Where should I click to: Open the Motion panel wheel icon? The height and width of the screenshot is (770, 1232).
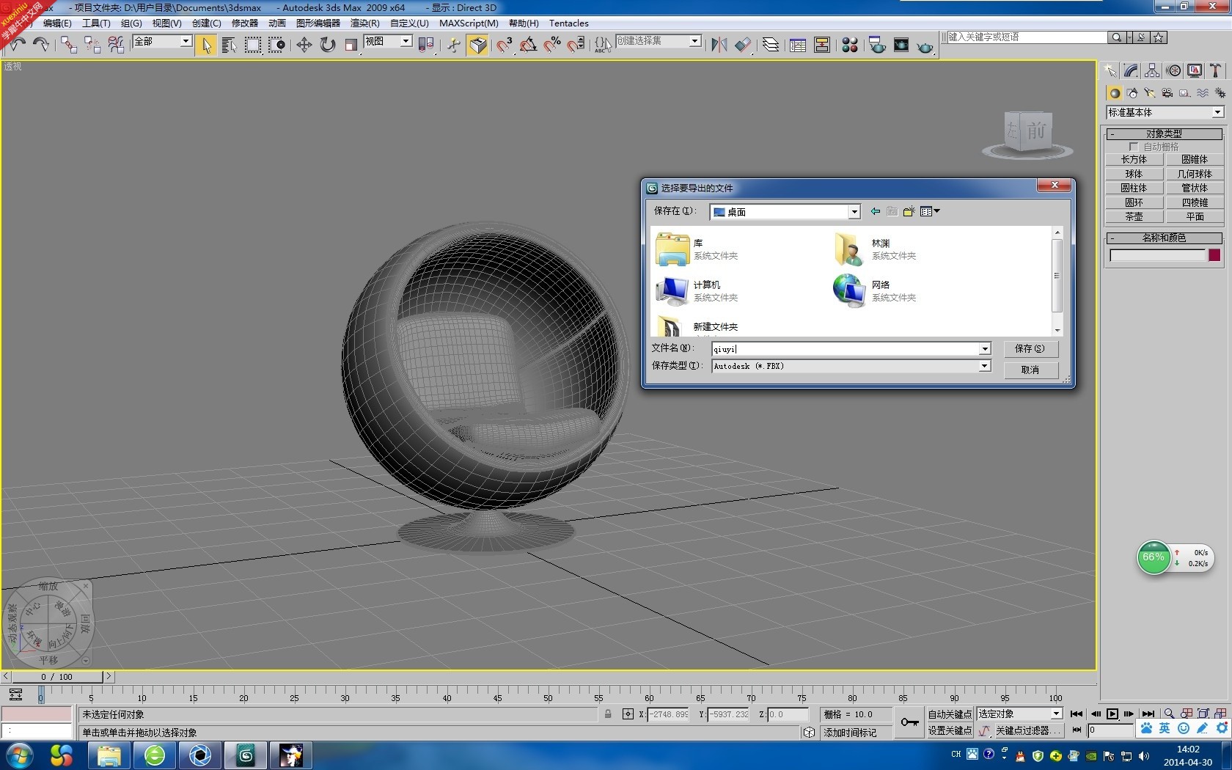click(1174, 70)
